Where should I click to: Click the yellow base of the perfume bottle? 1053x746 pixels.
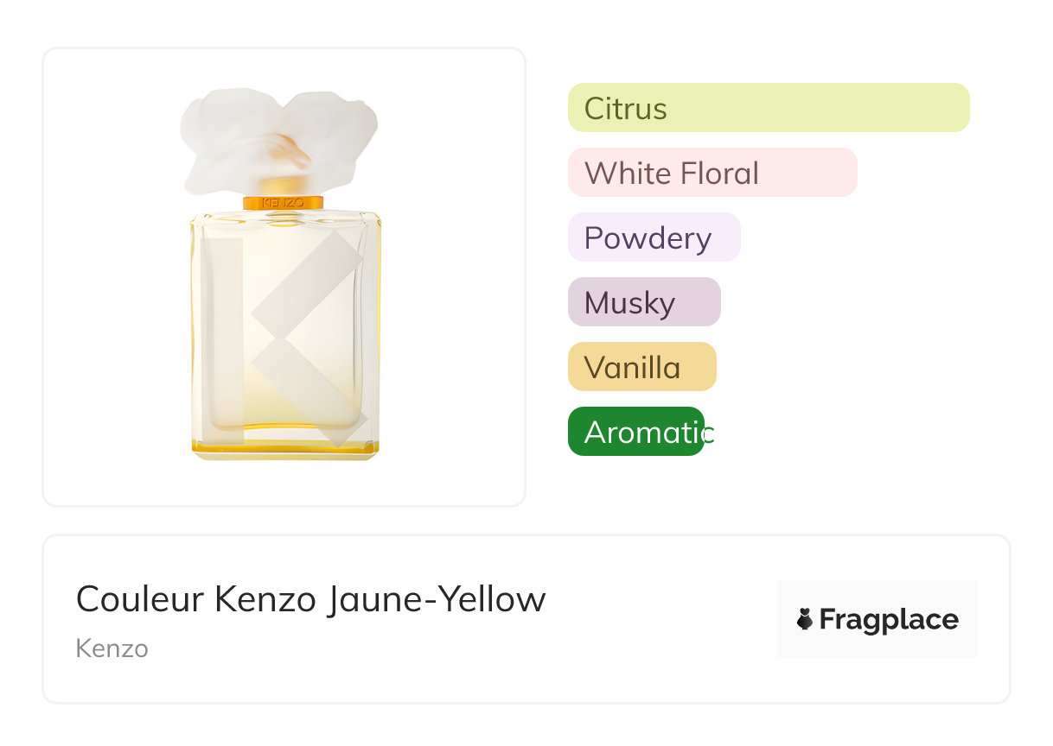click(285, 449)
